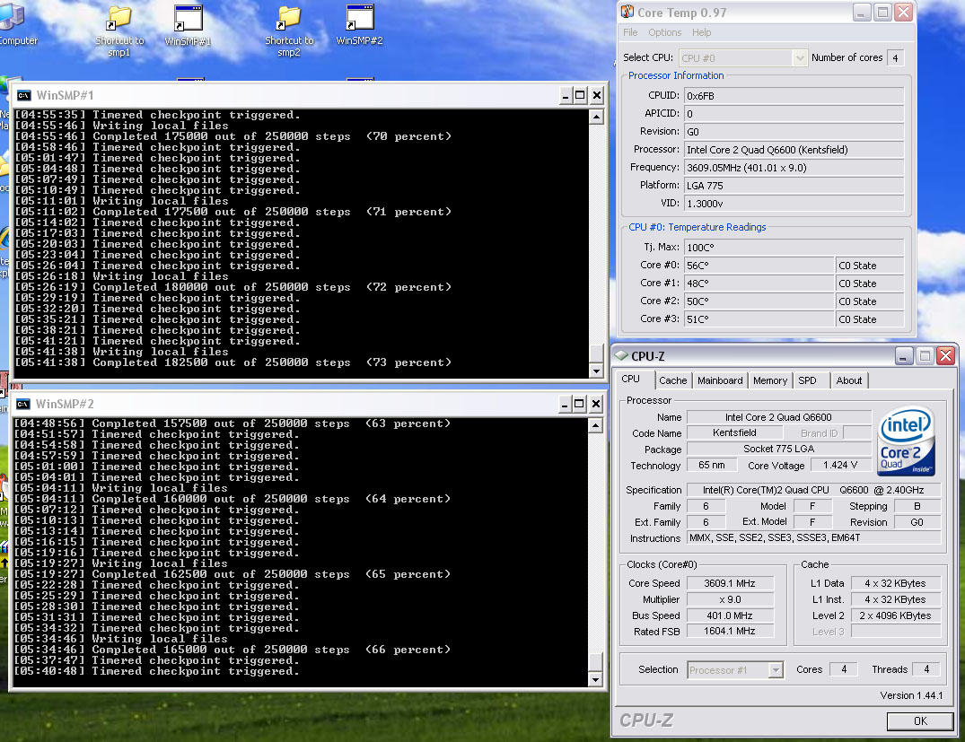Image resolution: width=965 pixels, height=742 pixels.
Task: Open the File menu in Core Temp
Action: click(x=630, y=32)
